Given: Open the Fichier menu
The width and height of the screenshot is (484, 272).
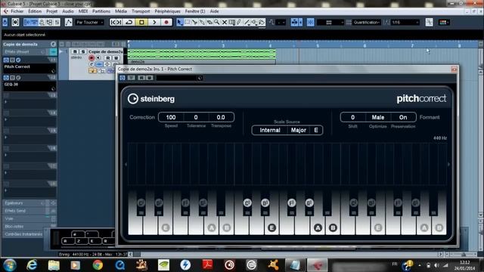Looking at the screenshot, I should pyautogui.click(x=17, y=11).
